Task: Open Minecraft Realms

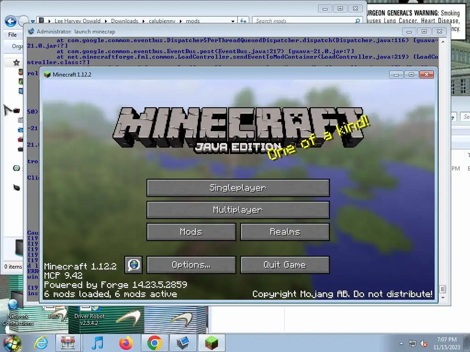Action: tap(285, 232)
